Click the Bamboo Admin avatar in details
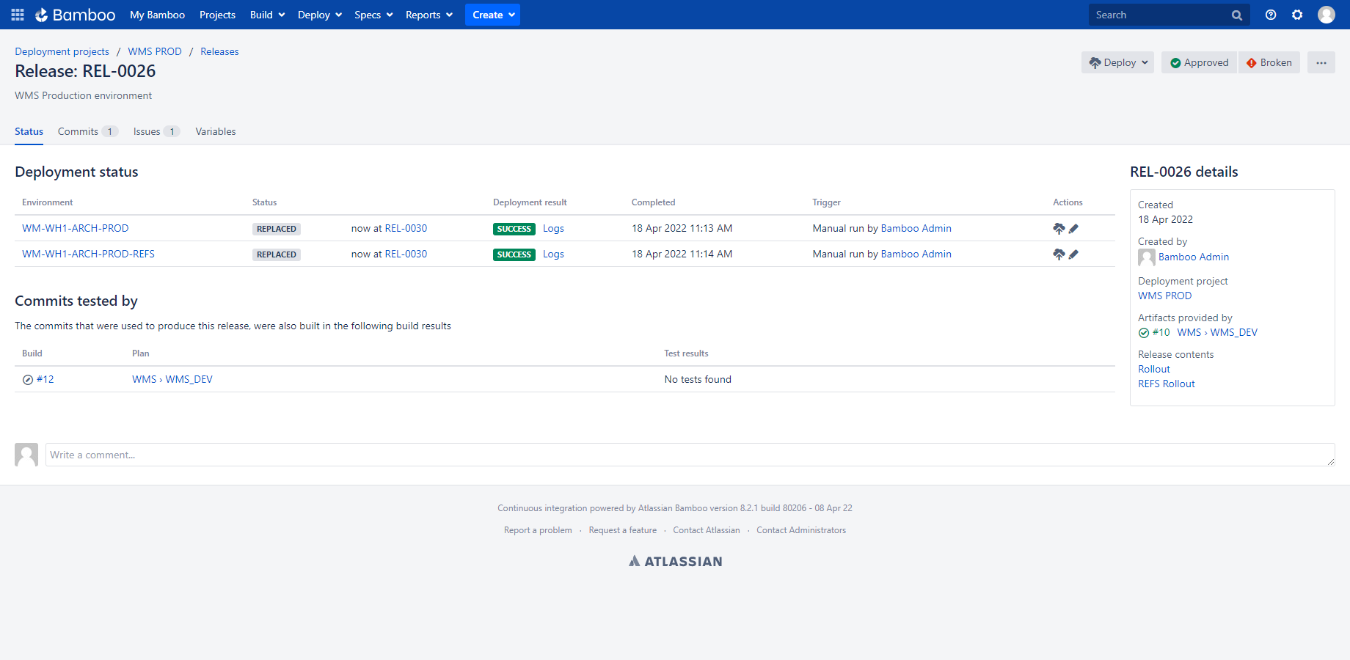The height and width of the screenshot is (660, 1350). coord(1147,257)
